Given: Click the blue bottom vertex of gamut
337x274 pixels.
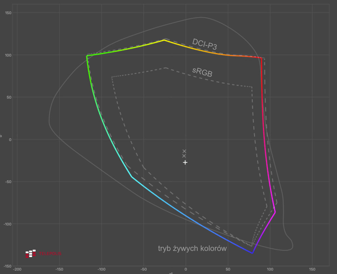Looking at the screenshot, I should [x=252, y=253].
